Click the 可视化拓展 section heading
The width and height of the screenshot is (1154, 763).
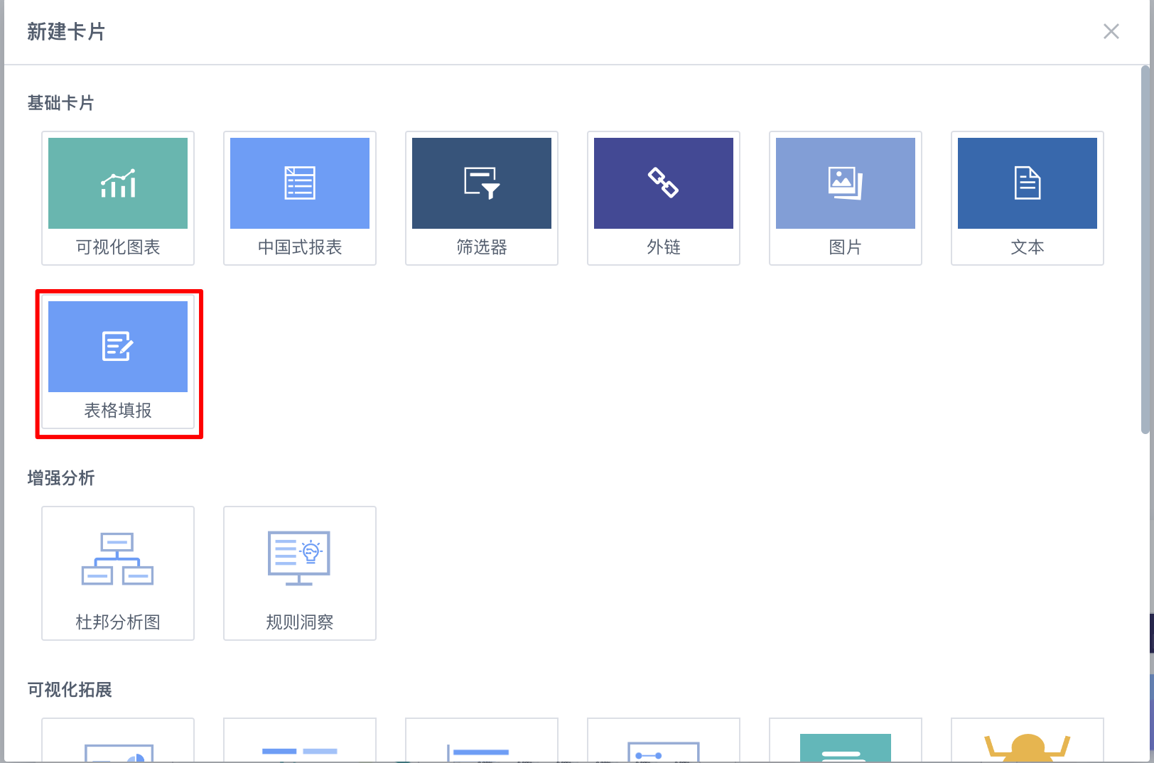coord(70,691)
